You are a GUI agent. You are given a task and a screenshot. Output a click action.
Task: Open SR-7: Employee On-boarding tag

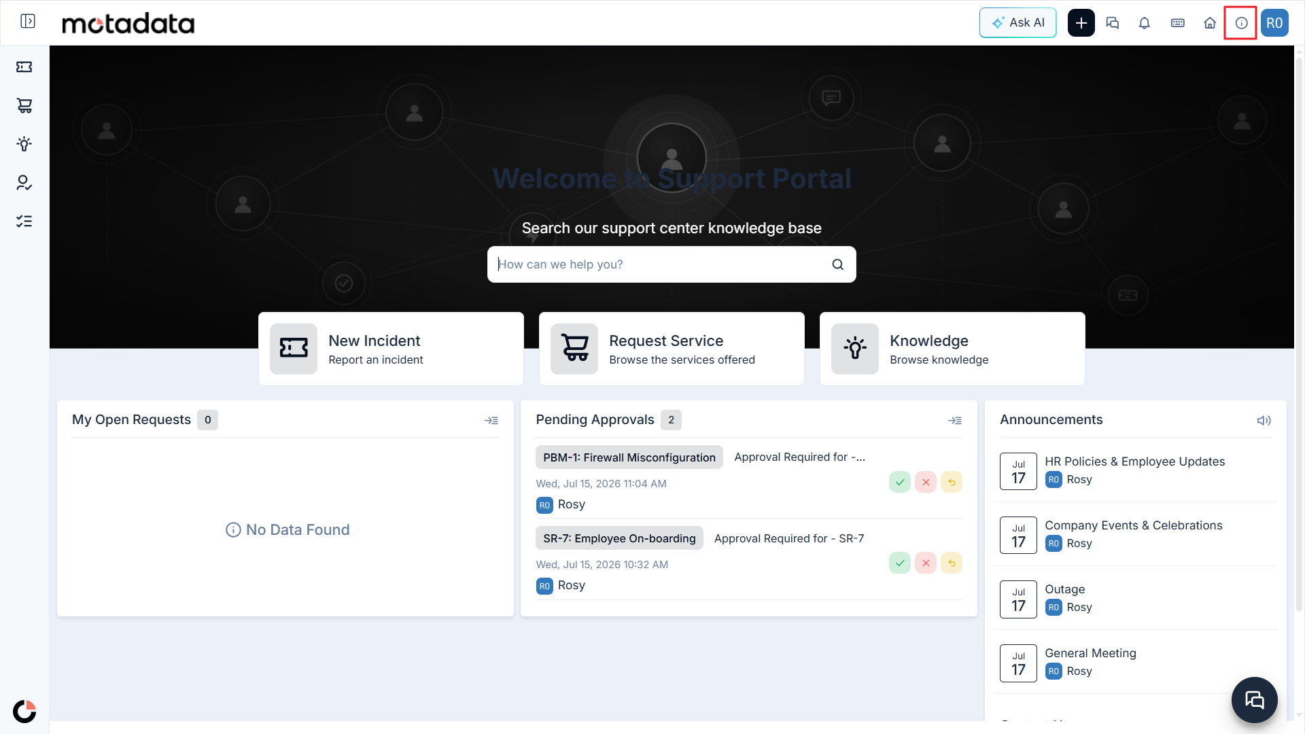point(619,538)
